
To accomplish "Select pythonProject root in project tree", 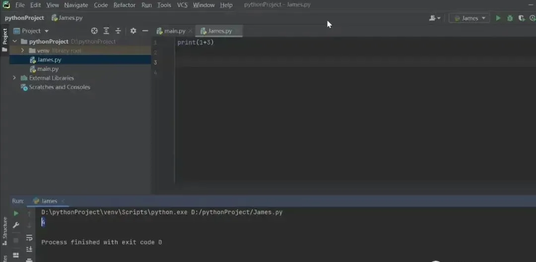I will click(80, 41).
